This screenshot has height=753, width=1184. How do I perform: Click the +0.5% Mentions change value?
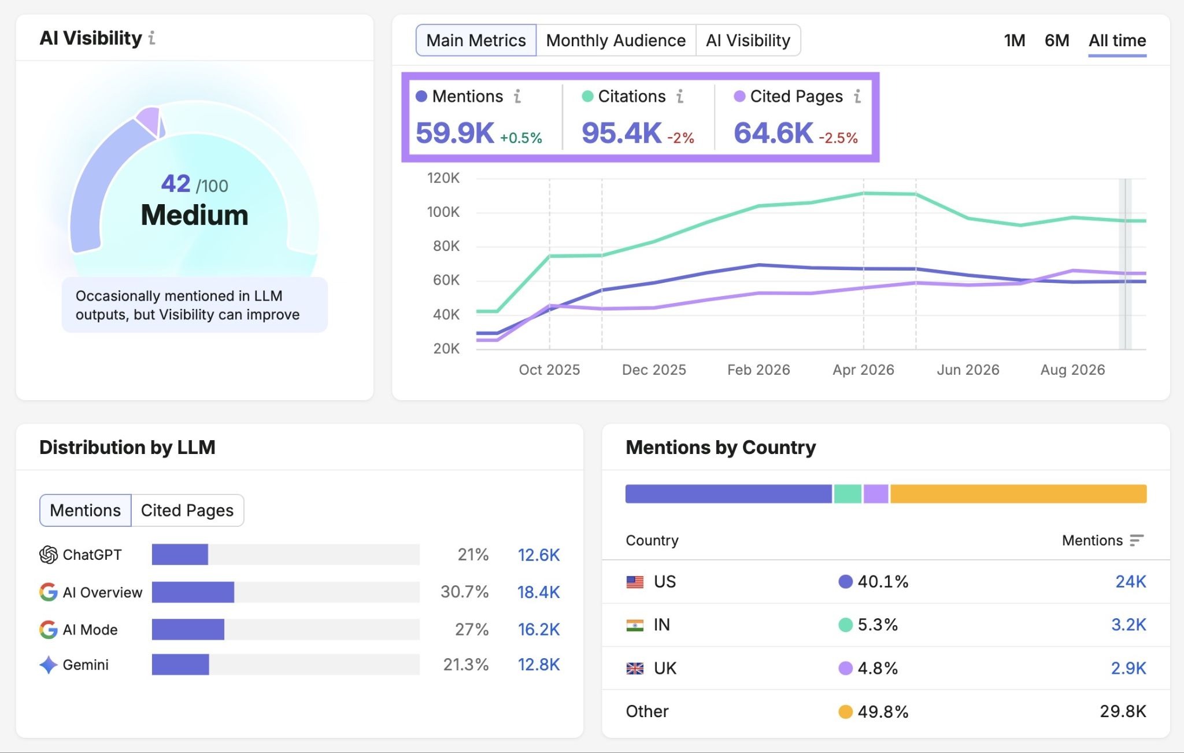(x=521, y=138)
